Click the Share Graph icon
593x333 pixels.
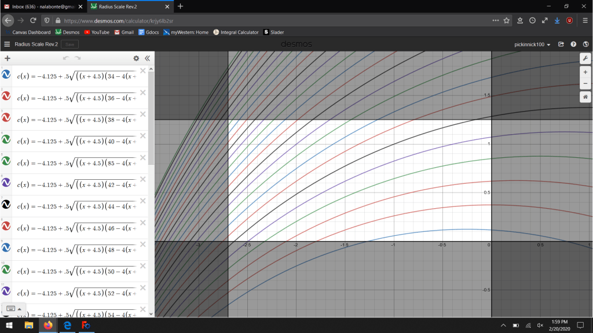pos(561,45)
